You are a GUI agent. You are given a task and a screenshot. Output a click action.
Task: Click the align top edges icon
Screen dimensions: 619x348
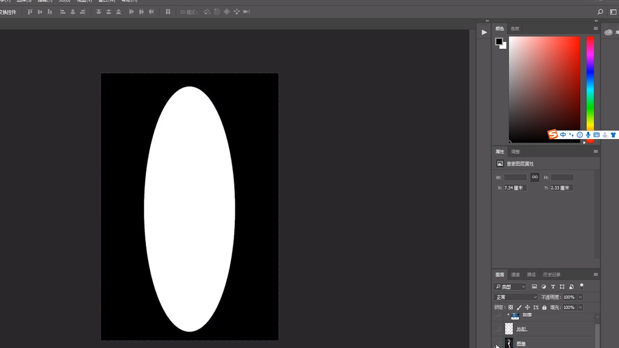coord(30,12)
